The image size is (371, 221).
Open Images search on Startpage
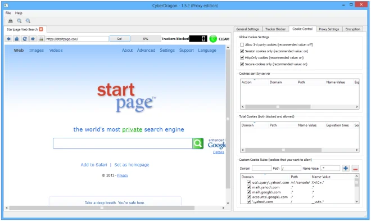tap(37, 50)
